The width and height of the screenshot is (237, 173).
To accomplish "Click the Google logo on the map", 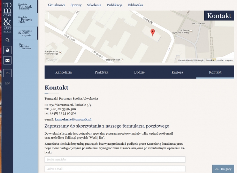I will [51, 60].
